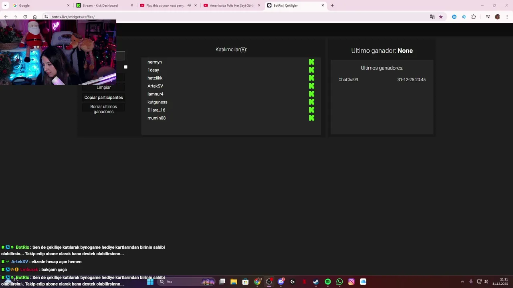Viewport: 513px width, 288px height.
Task: Click Lmburak username in chat
Action: click(29, 270)
